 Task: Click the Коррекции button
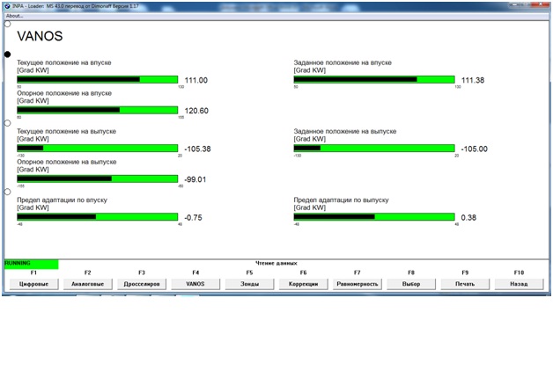(303, 284)
